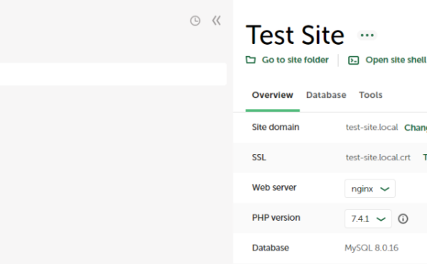
Task: Open the PHP version 7.4.1 dropdown
Action: pyautogui.click(x=368, y=219)
